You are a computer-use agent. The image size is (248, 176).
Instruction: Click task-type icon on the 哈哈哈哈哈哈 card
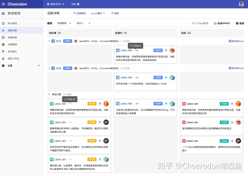(118, 50)
